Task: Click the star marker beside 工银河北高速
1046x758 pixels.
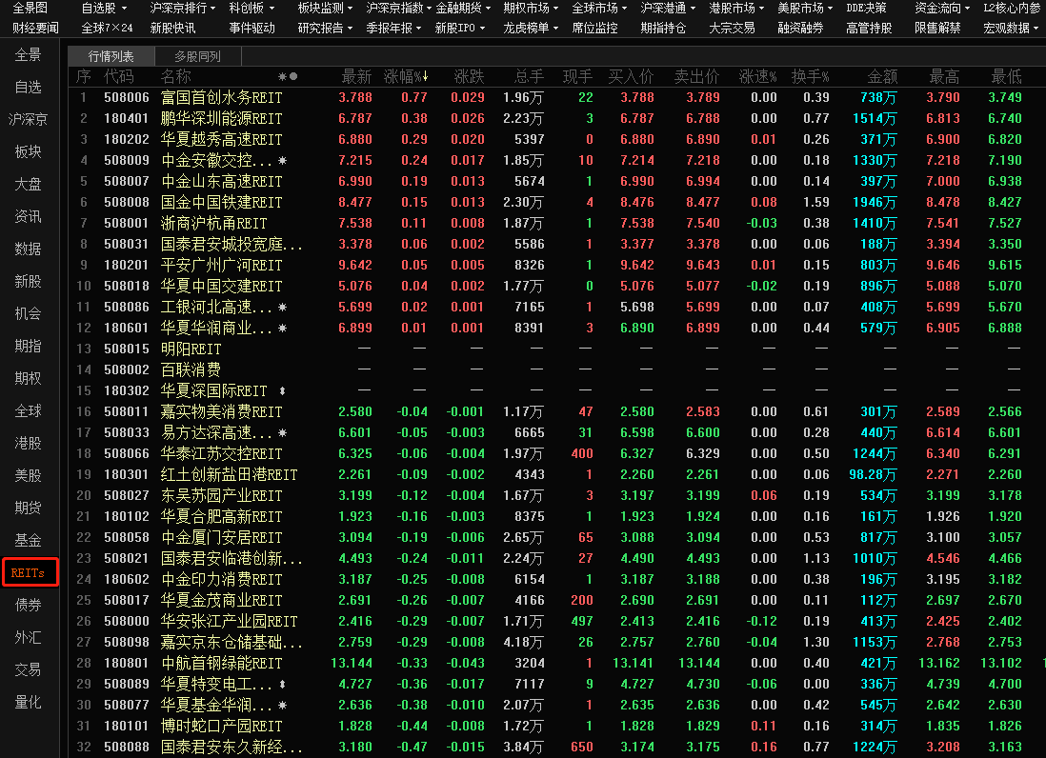Action: pos(283,308)
